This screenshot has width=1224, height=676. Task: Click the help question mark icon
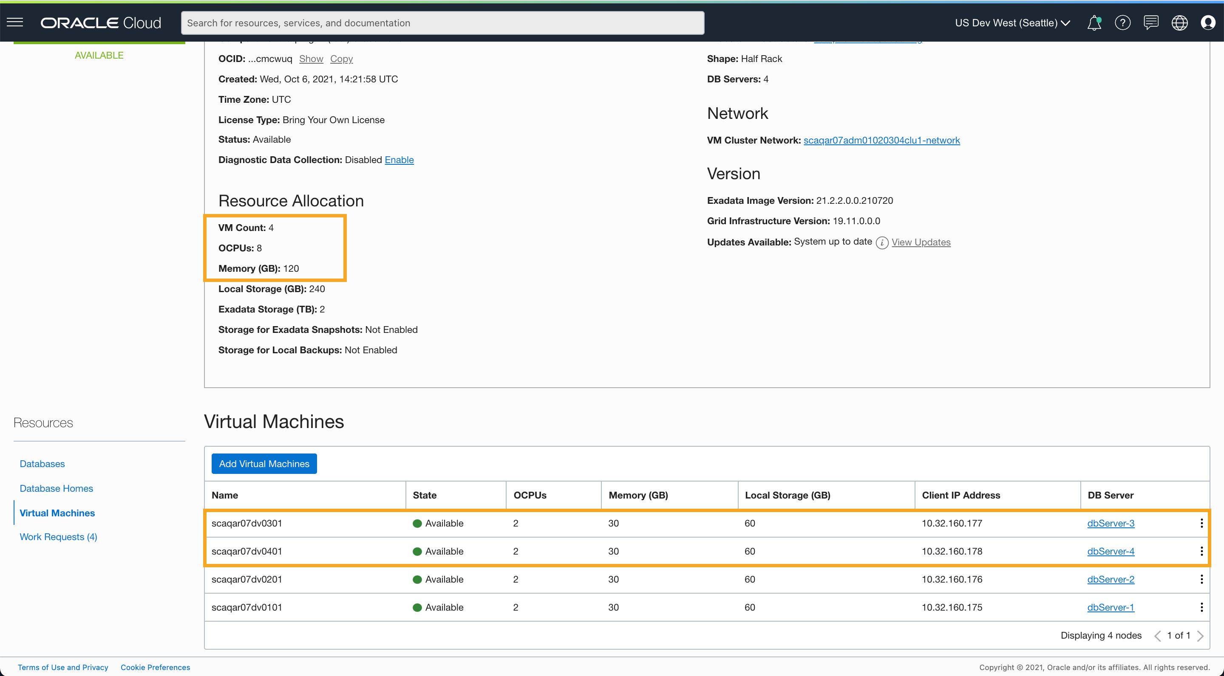pyautogui.click(x=1122, y=23)
